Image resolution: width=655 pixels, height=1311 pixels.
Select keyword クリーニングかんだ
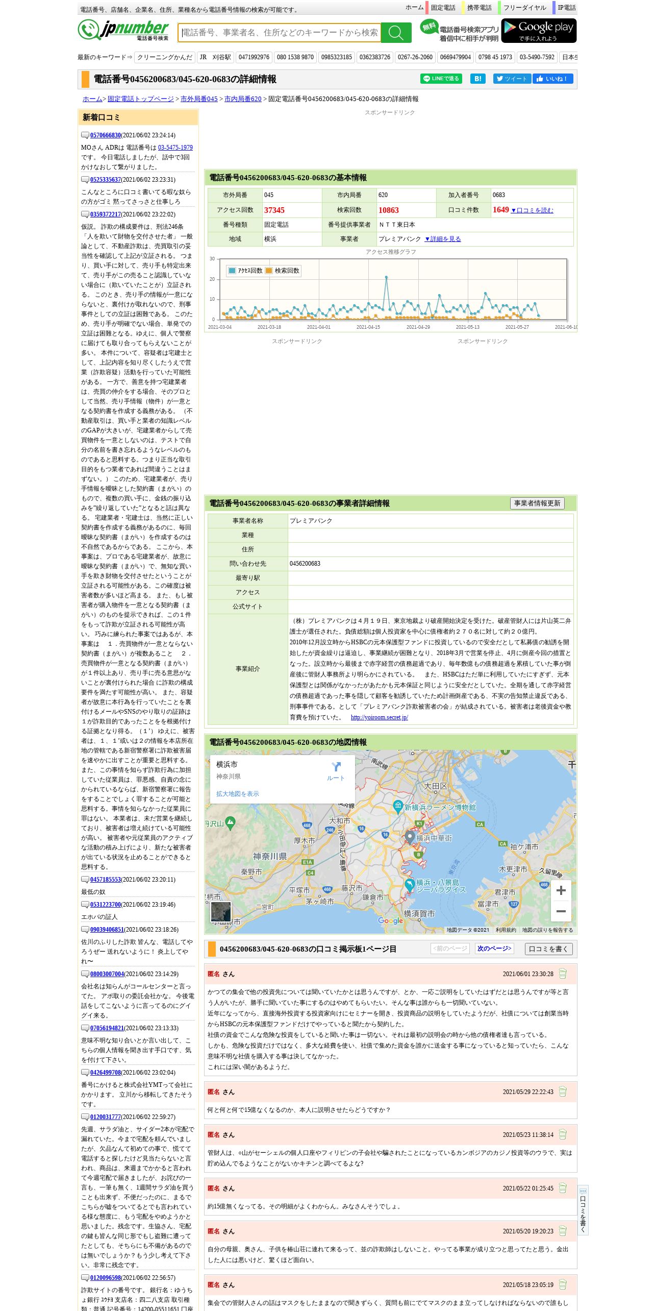pos(165,57)
